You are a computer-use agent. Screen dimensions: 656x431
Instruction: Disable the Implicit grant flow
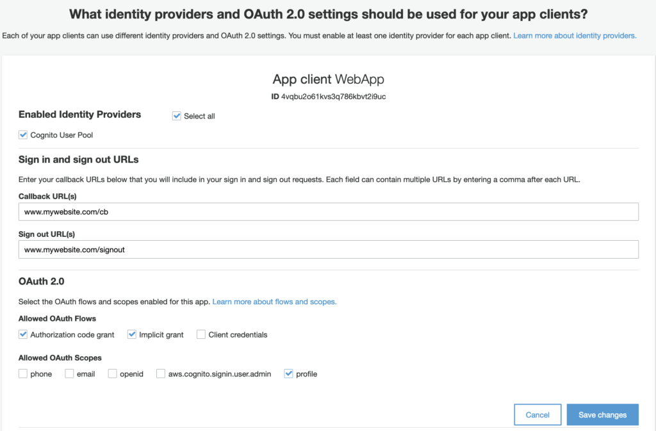132,334
